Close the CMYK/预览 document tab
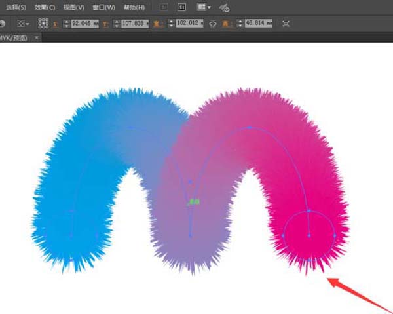The width and height of the screenshot is (393, 314). [x=37, y=37]
